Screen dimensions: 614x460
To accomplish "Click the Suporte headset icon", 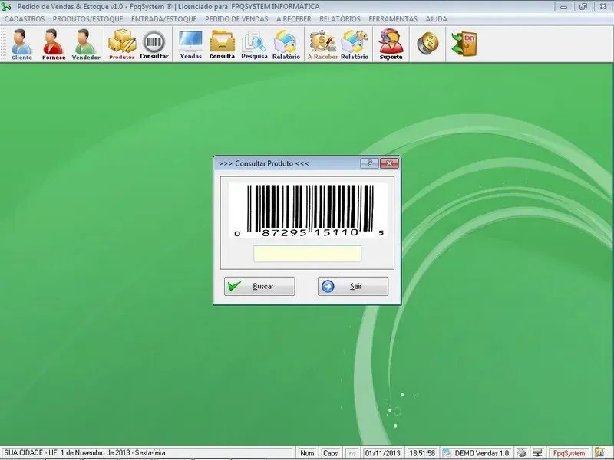I will [x=391, y=44].
